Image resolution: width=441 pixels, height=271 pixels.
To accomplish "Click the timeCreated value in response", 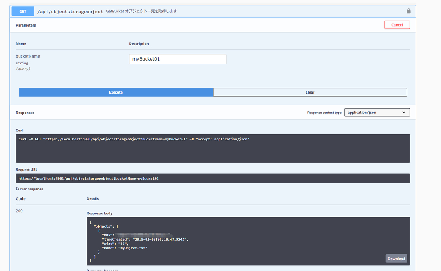I will click(159, 239).
